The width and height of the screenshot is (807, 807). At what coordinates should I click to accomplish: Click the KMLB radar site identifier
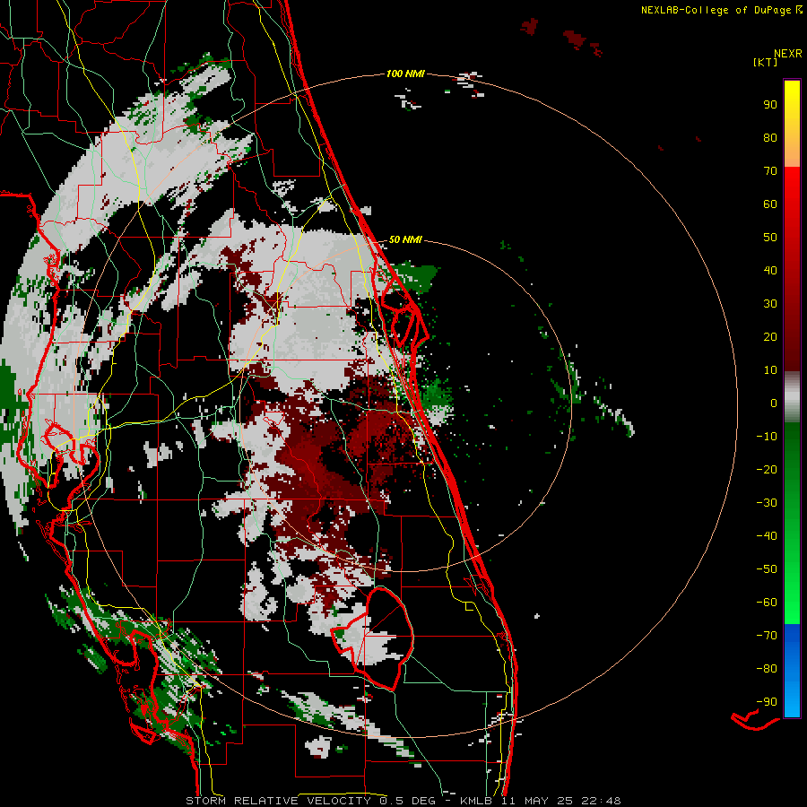click(476, 801)
